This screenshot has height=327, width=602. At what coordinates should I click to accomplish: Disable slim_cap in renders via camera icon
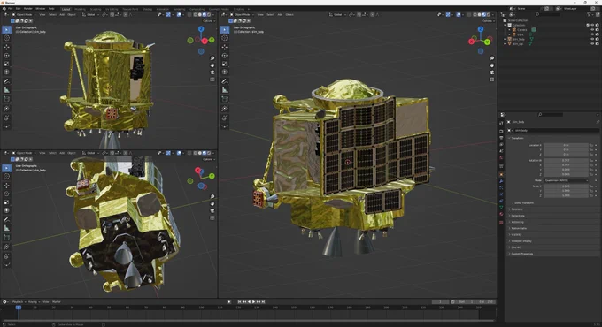click(597, 43)
